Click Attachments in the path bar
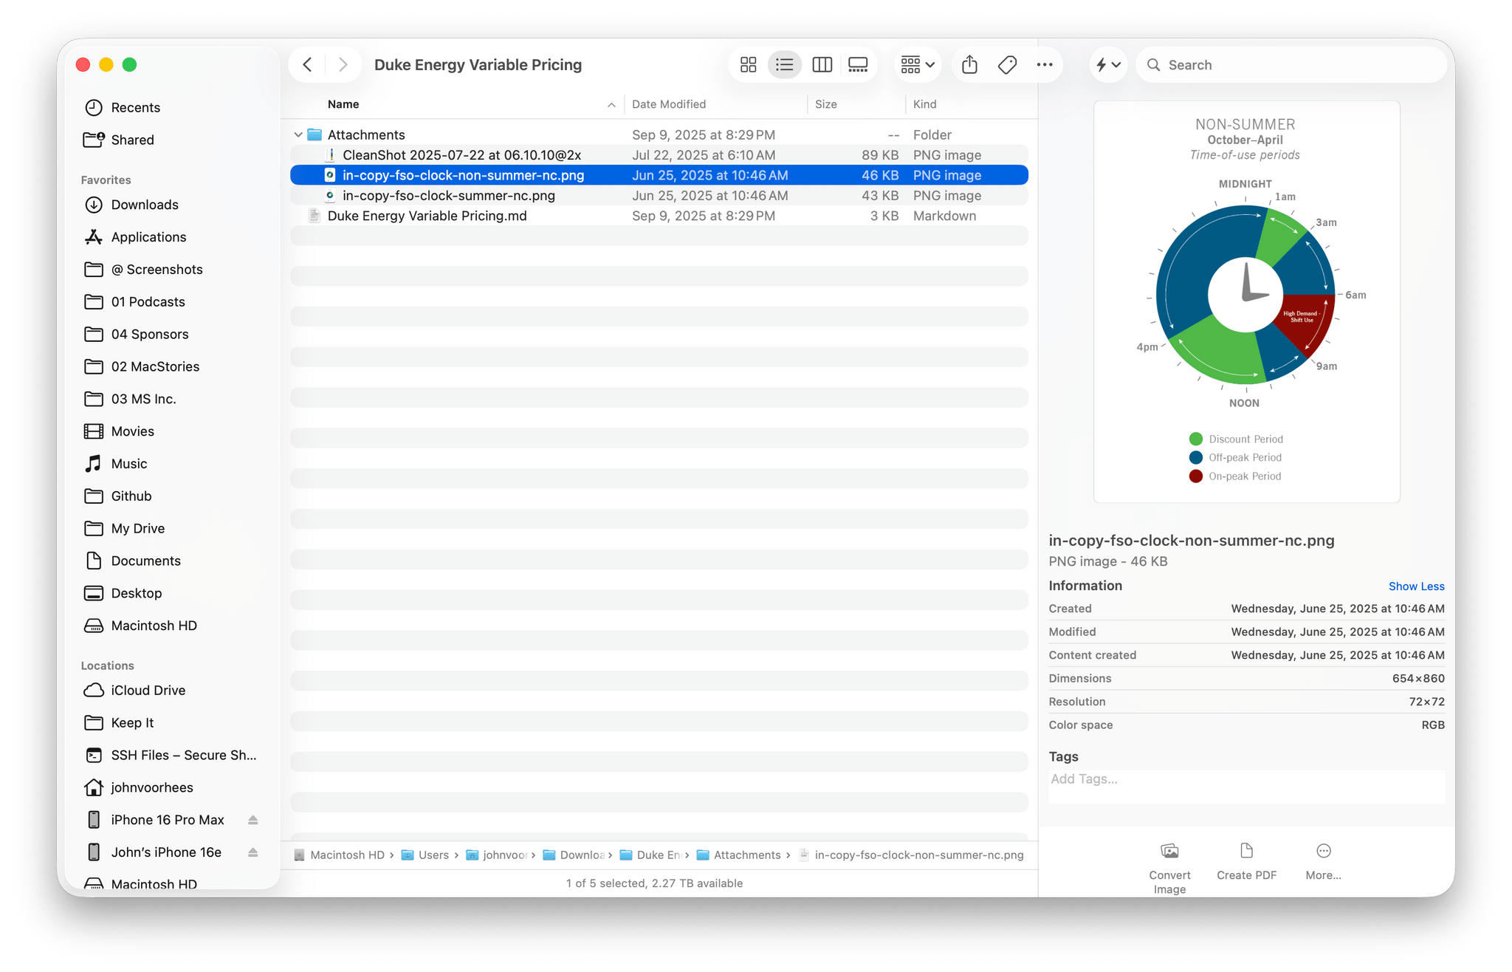 pos(738,855)
